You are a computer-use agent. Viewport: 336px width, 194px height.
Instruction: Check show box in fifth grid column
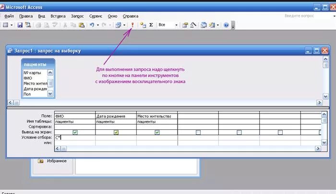pyautogui.click(x=239, y=132)
